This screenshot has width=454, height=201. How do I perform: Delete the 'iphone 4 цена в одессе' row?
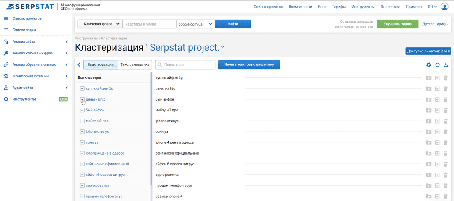[x=446, y=142]
